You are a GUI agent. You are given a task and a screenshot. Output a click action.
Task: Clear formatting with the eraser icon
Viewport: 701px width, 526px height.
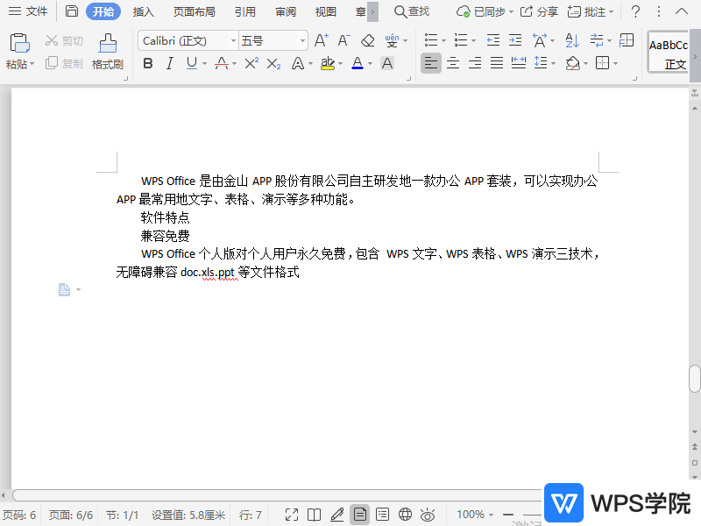(x=368, y=39)
